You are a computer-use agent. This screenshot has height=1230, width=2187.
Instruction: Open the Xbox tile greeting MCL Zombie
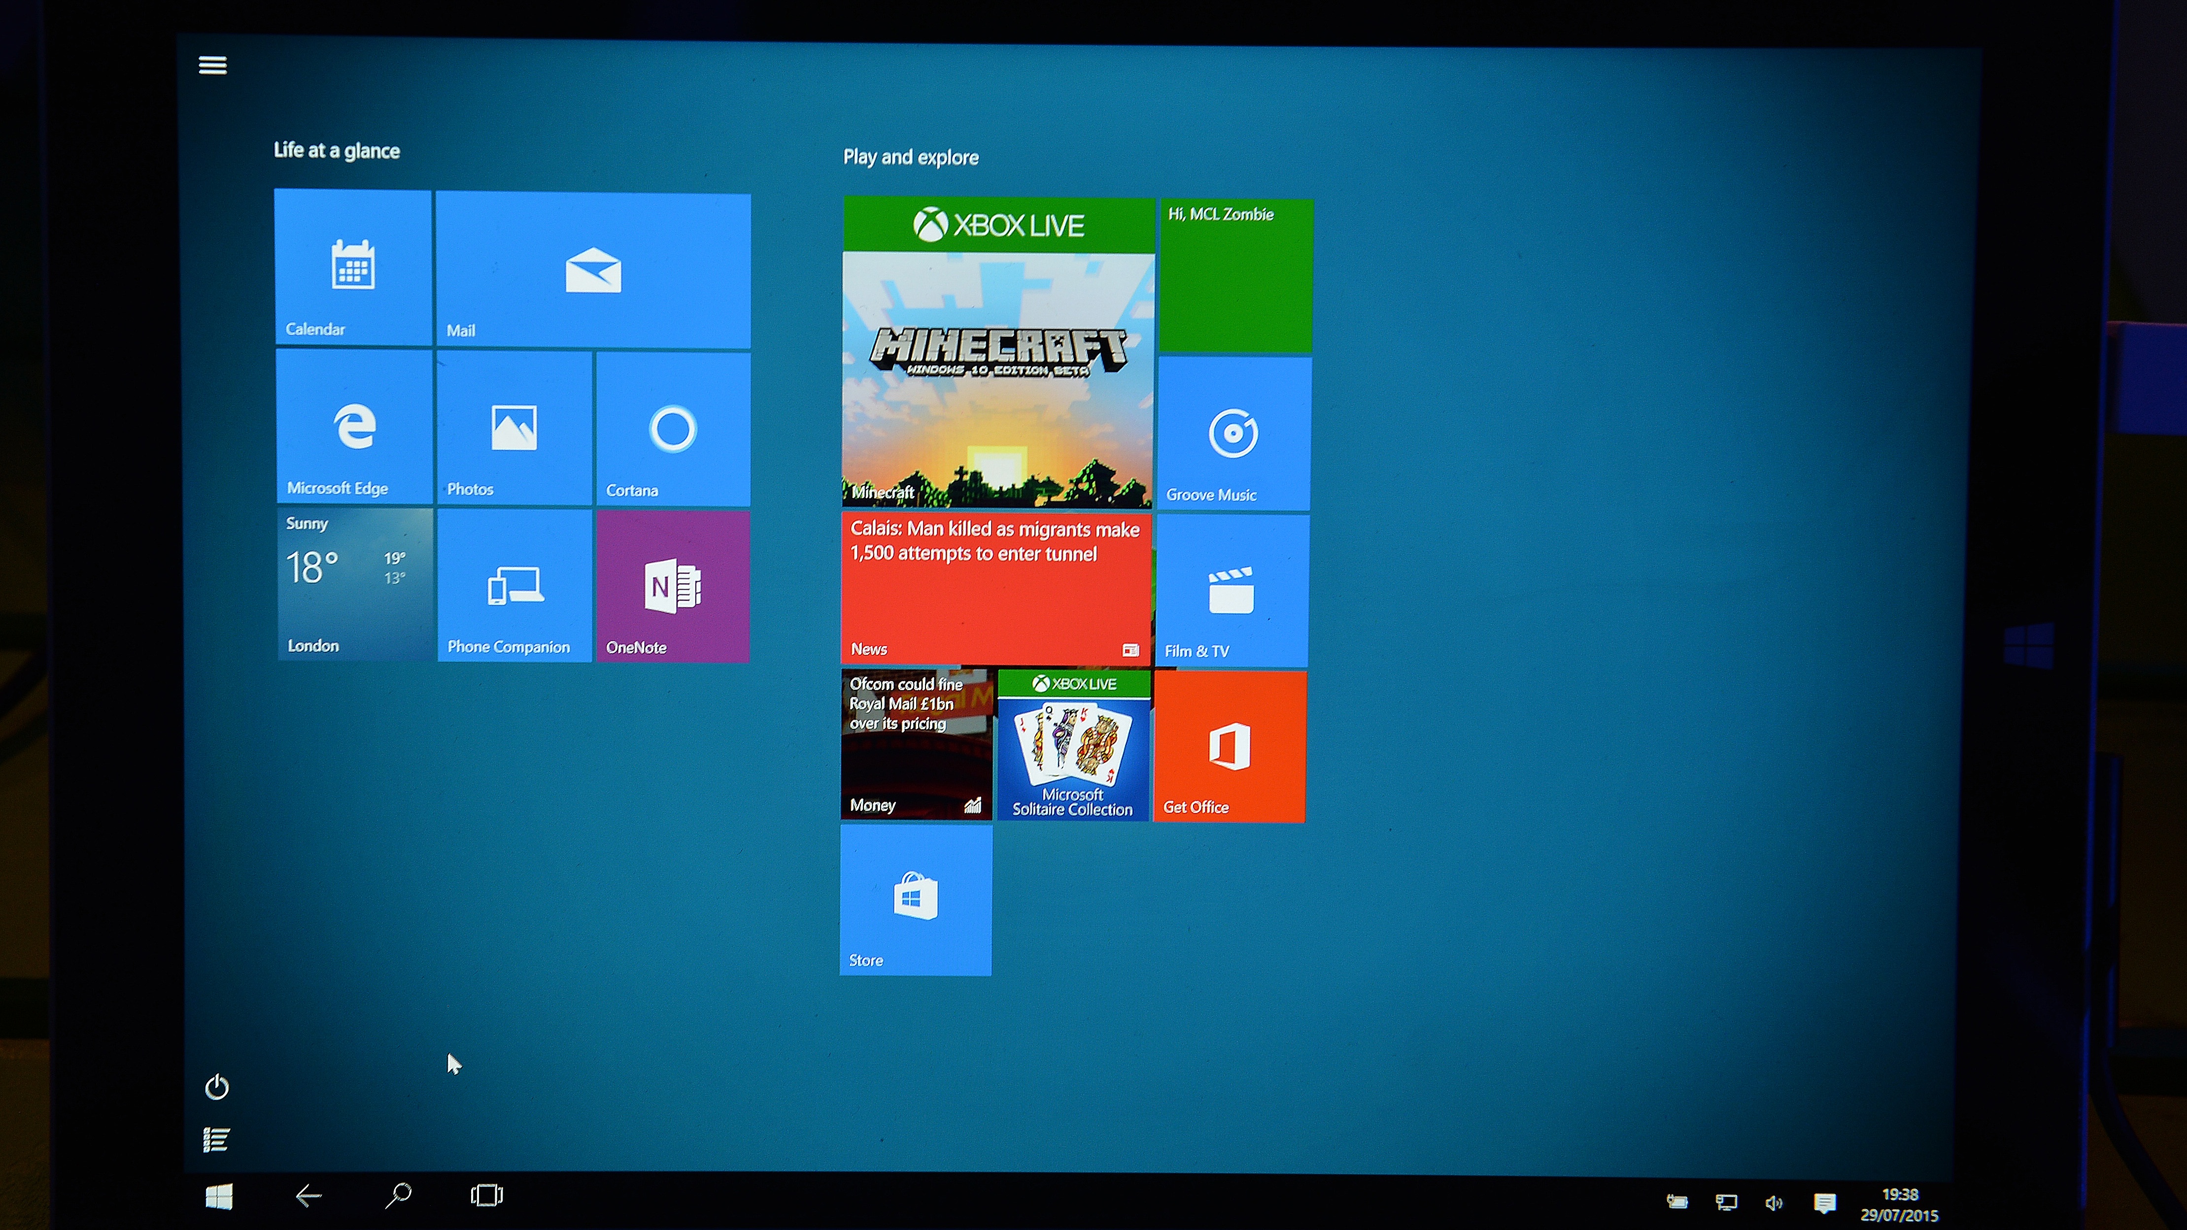coord(1236,276)
